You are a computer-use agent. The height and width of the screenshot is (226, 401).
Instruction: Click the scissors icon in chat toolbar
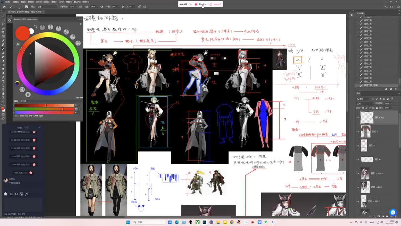click(11, 194)
